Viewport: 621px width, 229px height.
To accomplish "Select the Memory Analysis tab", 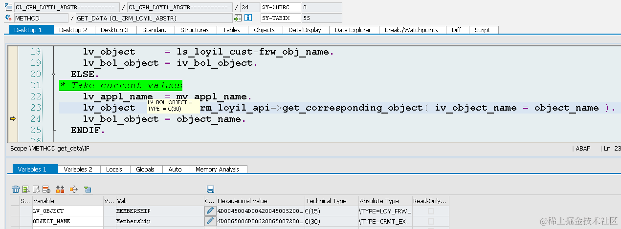I will click(218, 169).
